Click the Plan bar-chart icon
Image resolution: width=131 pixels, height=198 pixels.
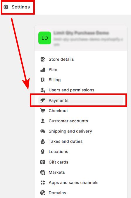(x=43, y=70)
